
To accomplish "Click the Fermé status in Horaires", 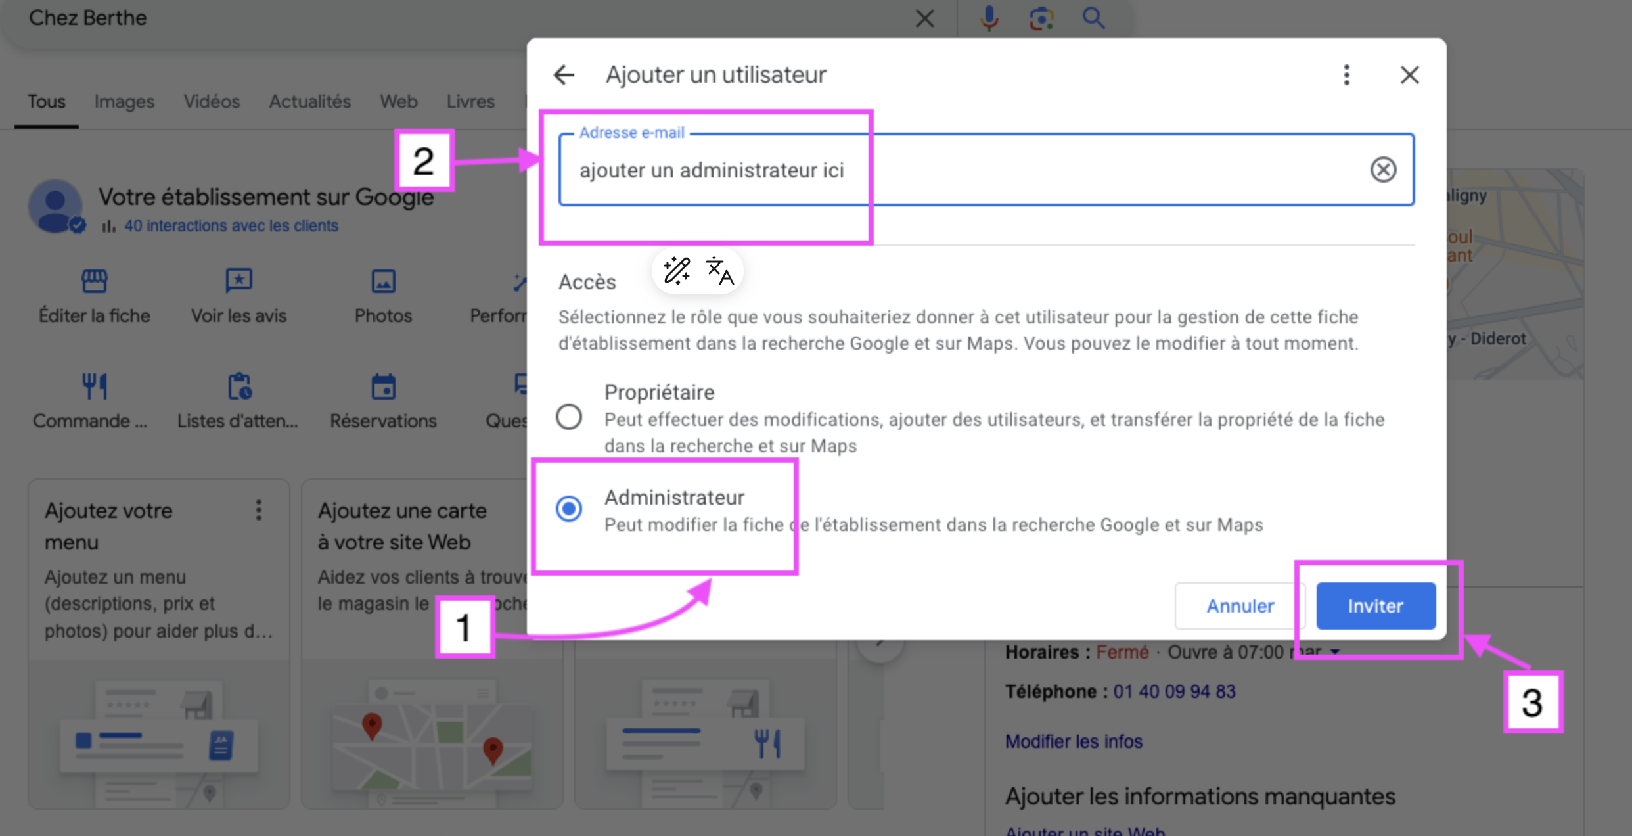I will point(1122,652).
